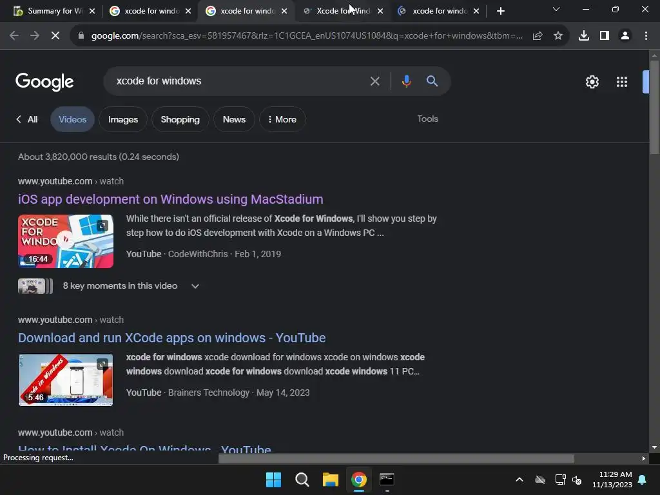Select the Videos filter

72,119
